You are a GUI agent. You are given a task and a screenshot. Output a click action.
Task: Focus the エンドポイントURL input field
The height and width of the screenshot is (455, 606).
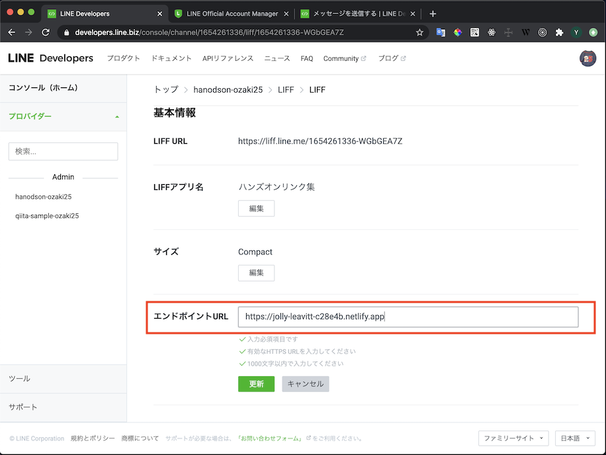[408, 317]
